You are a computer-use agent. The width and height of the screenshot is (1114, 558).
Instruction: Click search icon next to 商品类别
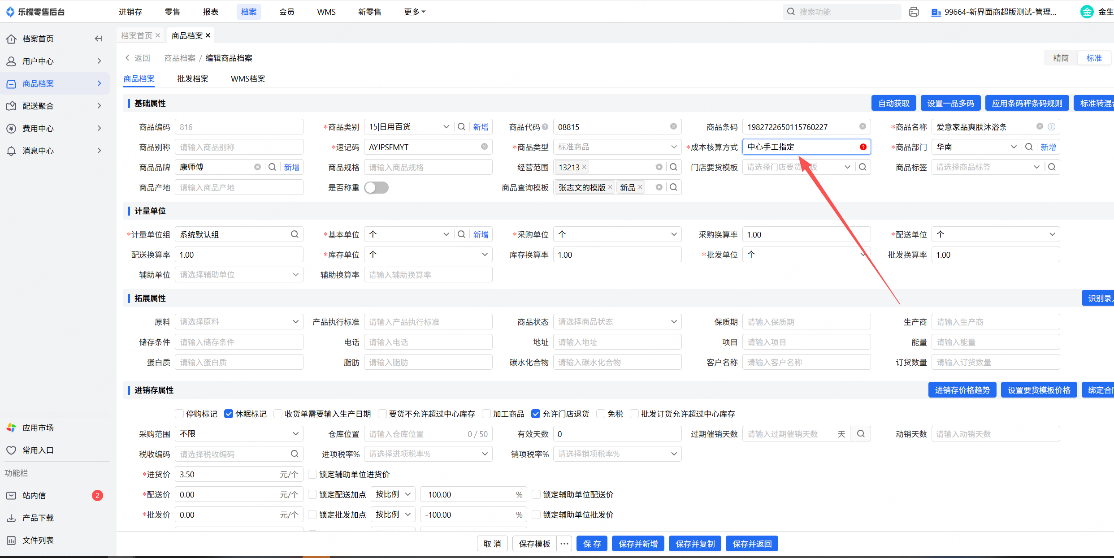pos(461,127)
